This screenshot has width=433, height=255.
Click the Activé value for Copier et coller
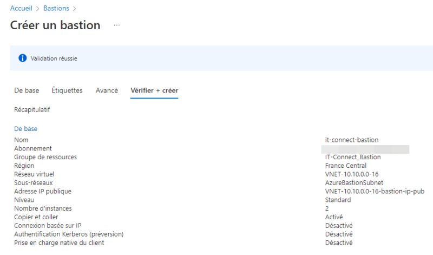[334, 217]
